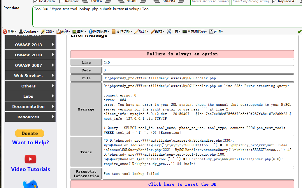Click the yellow Donate button
The image size is (302, 188).
coord(29,133)
